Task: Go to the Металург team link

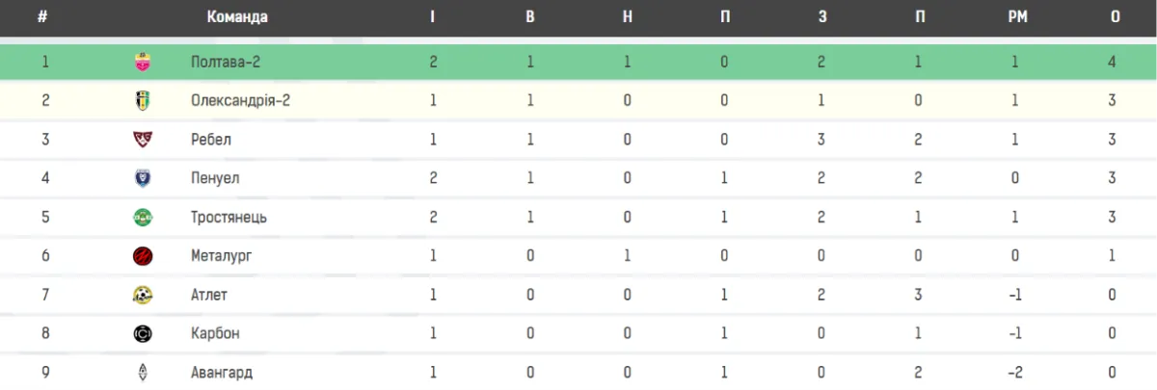Action: pos(222,256)
